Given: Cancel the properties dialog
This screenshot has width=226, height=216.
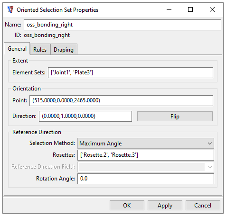Looking at the screenshot, I should point(203,206).
